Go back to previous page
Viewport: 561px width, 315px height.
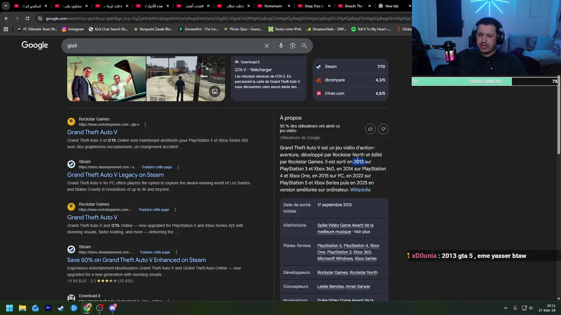(x=6, y=18)
